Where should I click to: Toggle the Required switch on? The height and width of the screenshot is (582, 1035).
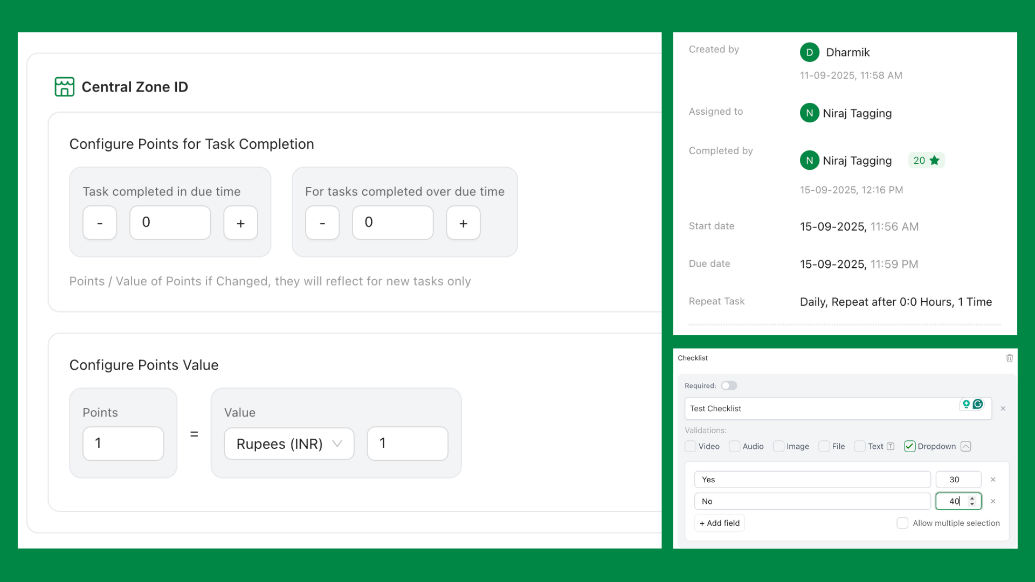point(729,386)
